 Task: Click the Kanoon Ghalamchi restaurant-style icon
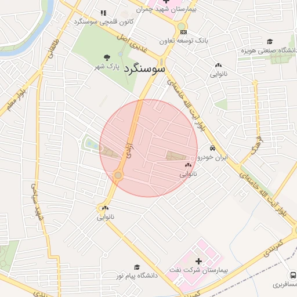point(103,13)
